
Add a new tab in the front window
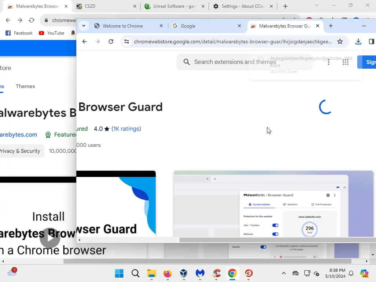point(331,26)
